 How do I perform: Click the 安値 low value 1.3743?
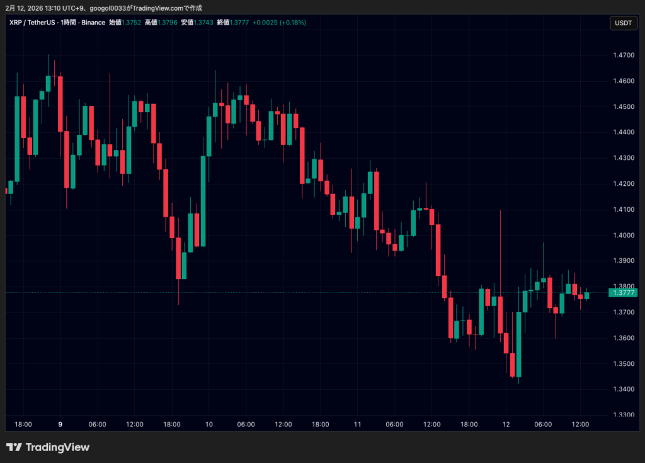point(203,23)
